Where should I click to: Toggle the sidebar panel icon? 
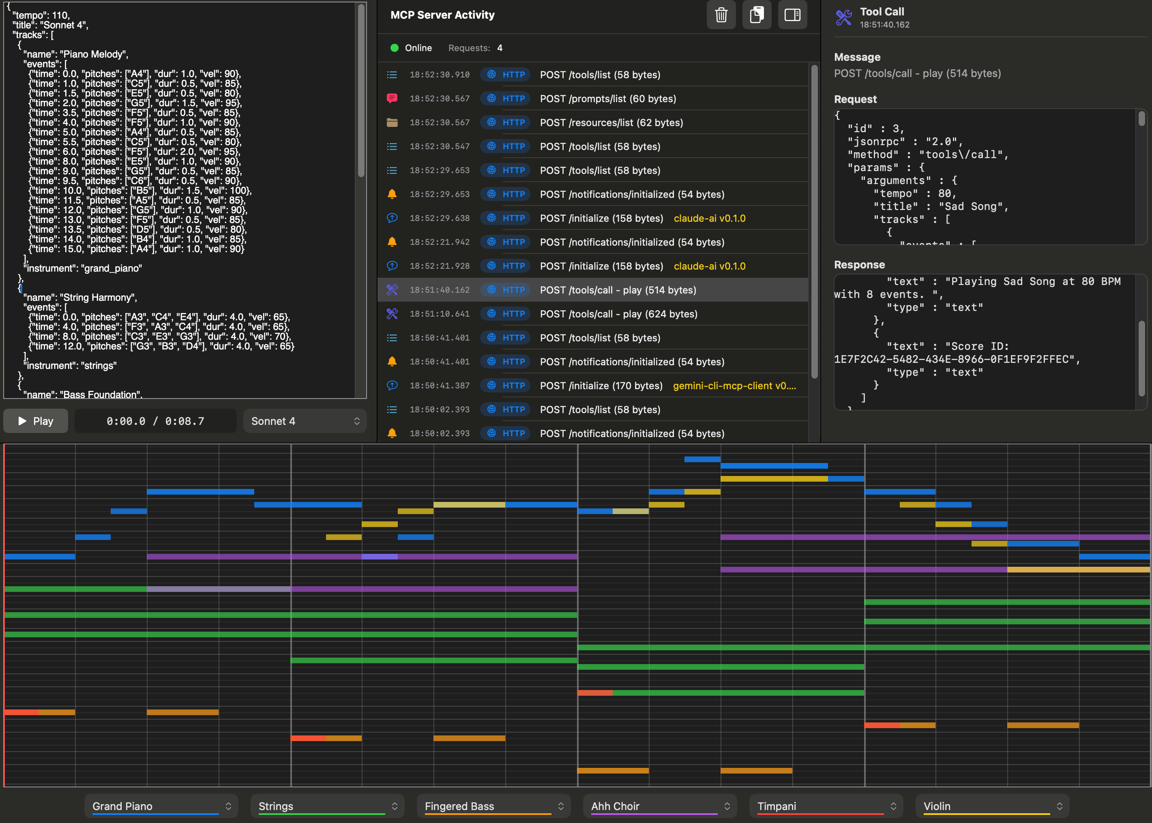792,15
